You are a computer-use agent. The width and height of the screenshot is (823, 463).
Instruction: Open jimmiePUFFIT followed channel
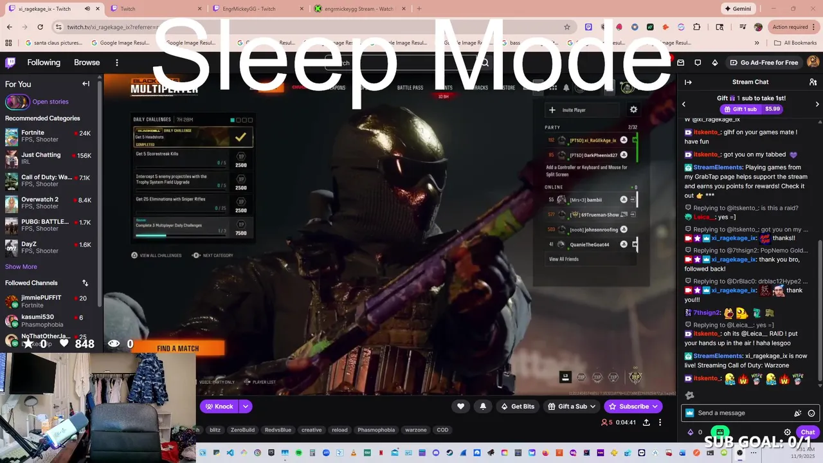click(x=48, y=302)
